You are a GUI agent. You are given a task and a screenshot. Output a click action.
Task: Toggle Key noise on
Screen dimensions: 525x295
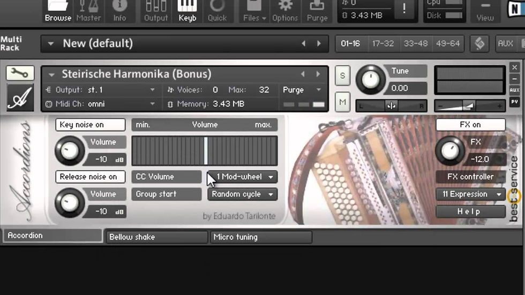(91, 125)
